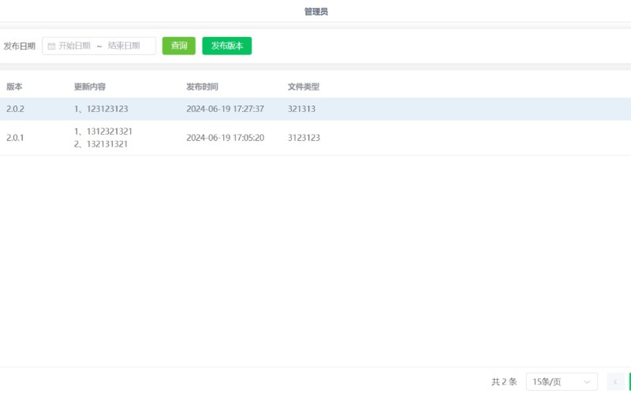Click the 管理员 page title
This screenshot has width=631, height=394.
(x=316, y=12)
